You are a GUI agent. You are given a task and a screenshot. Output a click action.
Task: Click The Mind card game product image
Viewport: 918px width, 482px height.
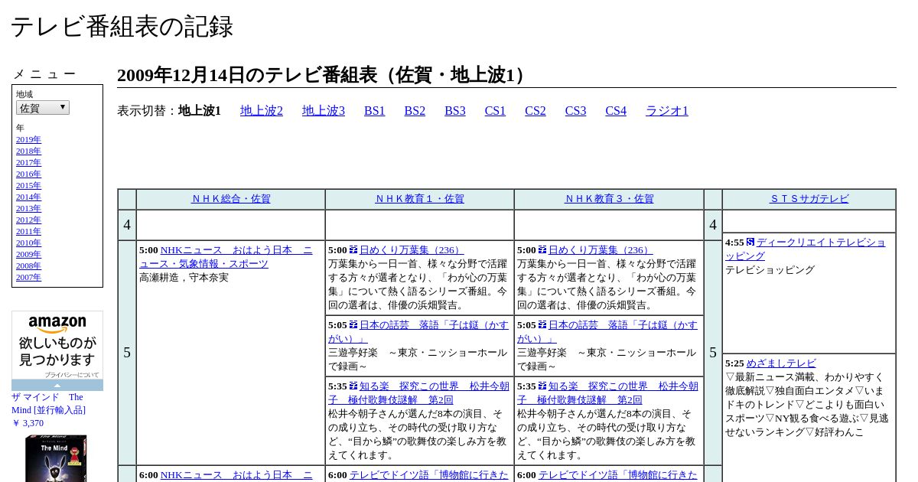pos(56,458)
